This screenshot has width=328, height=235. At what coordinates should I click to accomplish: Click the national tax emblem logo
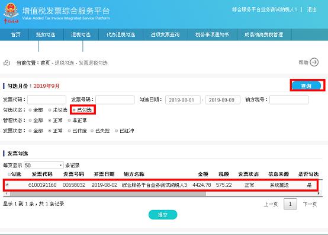click(11, 13)
